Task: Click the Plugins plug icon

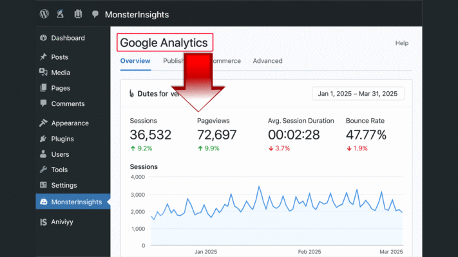Action: pos(43,139)
